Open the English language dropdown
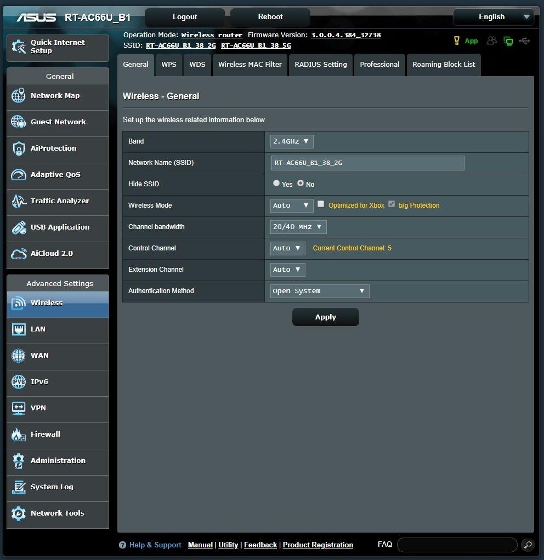 pyautogui.click(x=493, y=17)
